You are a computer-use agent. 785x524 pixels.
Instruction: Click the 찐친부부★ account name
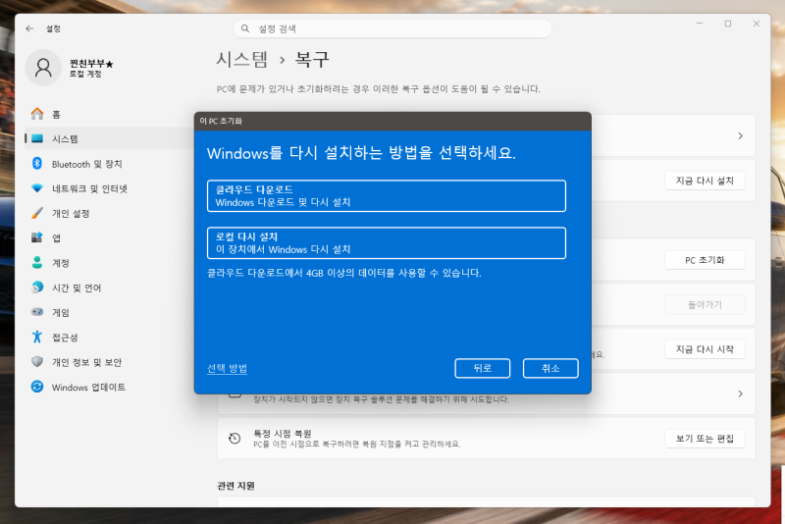91,63
